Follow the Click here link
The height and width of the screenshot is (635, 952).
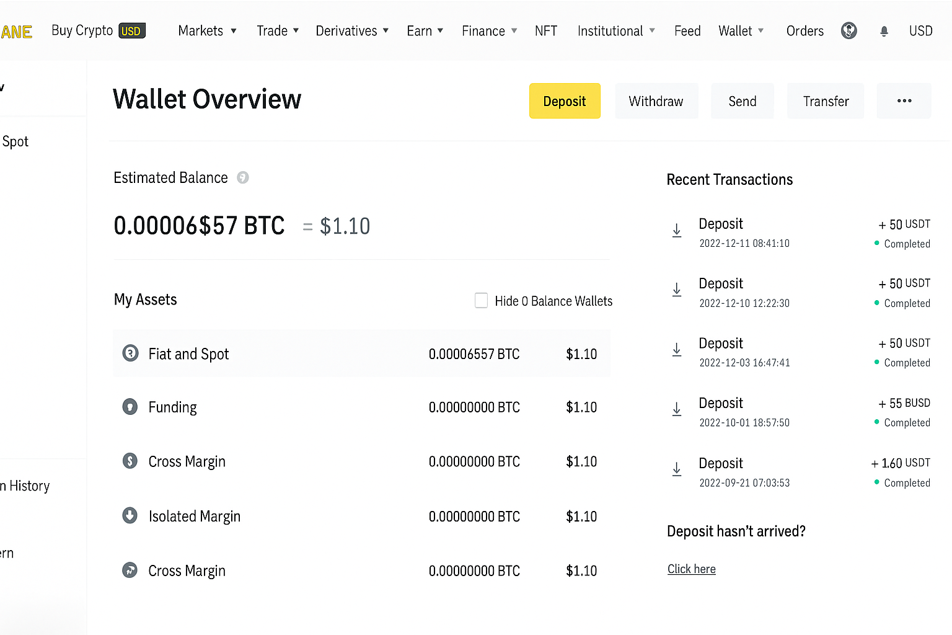691,569
